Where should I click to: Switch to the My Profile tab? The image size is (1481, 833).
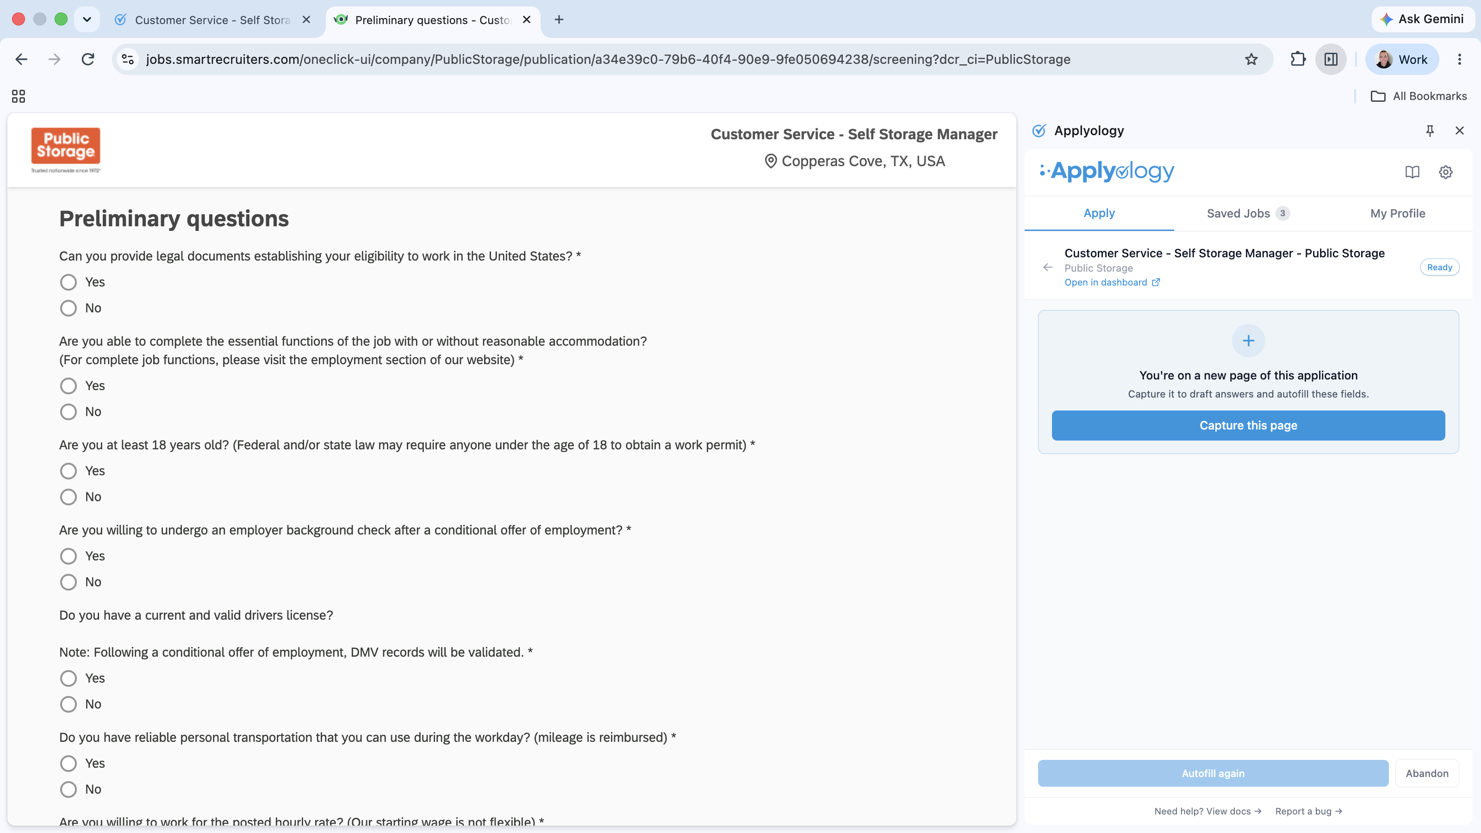click(x=1398, y=213)
